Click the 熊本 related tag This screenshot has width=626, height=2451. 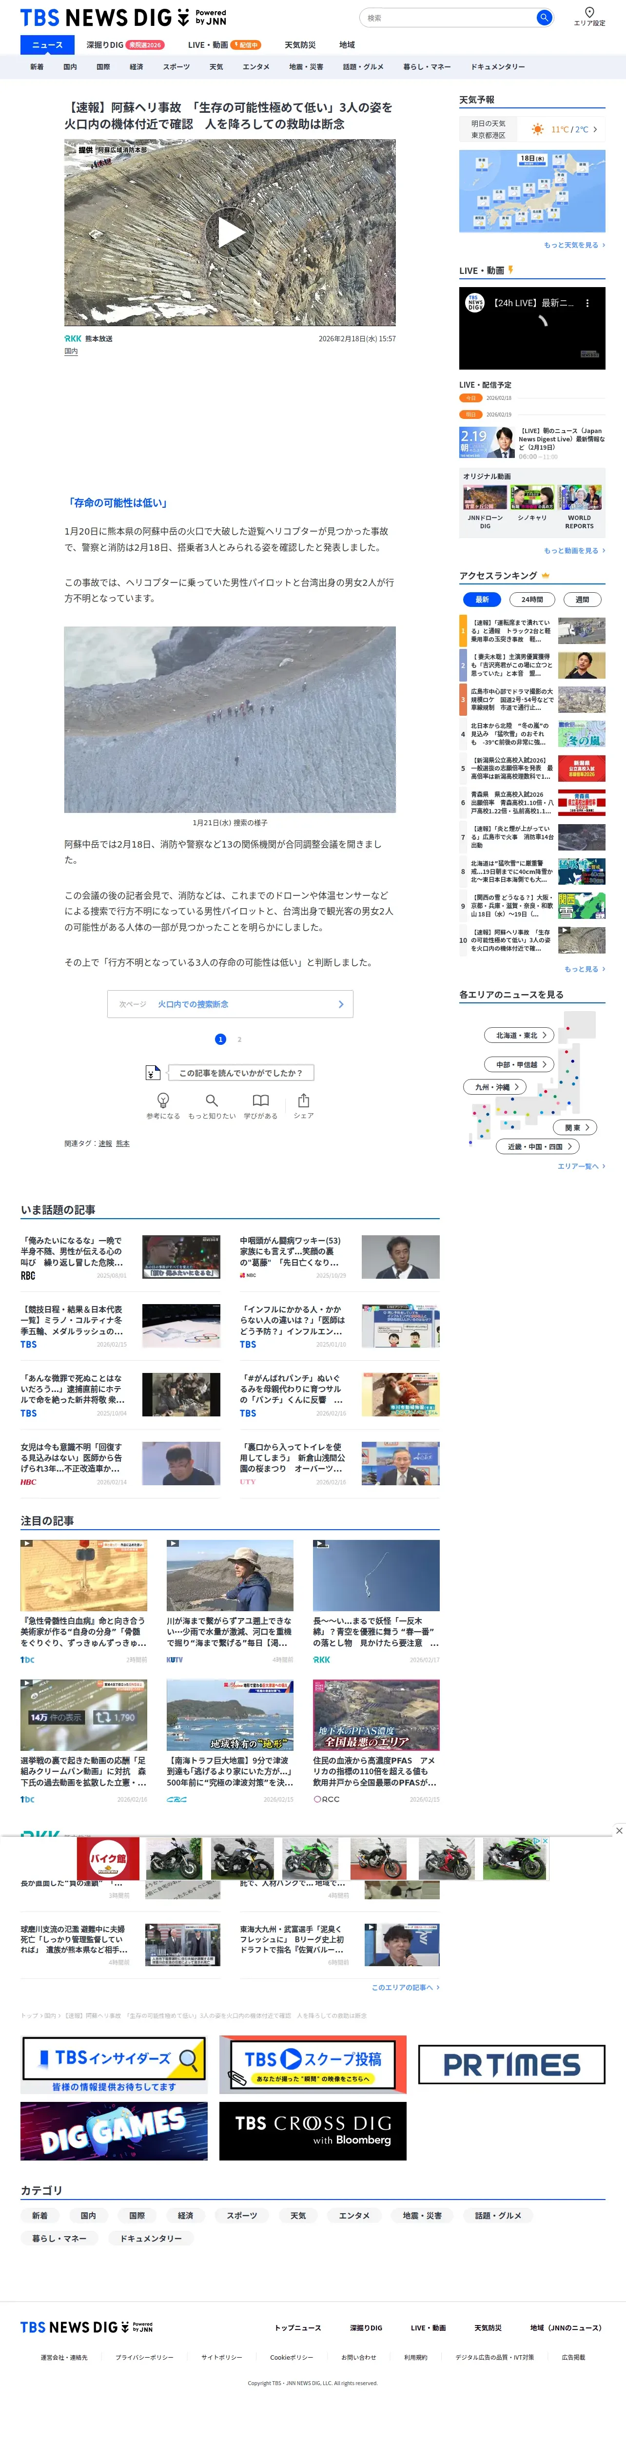(x=122, y=1143)
